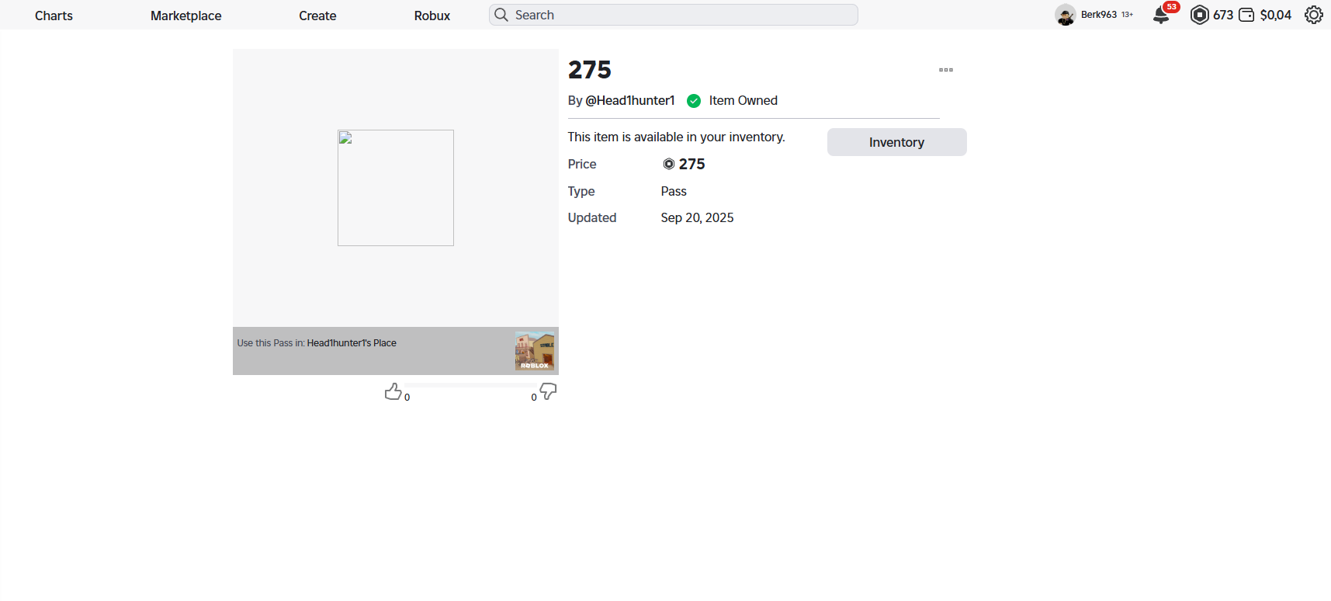This screenshot has width=1331, height=601.
Task: Open the Create menu item
Action: [x=317, y=16]
